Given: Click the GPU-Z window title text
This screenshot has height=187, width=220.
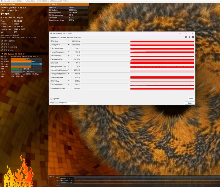Looking at the screenshot, I should tap(62, 33).
